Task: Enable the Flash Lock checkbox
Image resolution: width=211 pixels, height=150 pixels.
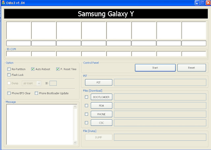Action: point(9,75)
